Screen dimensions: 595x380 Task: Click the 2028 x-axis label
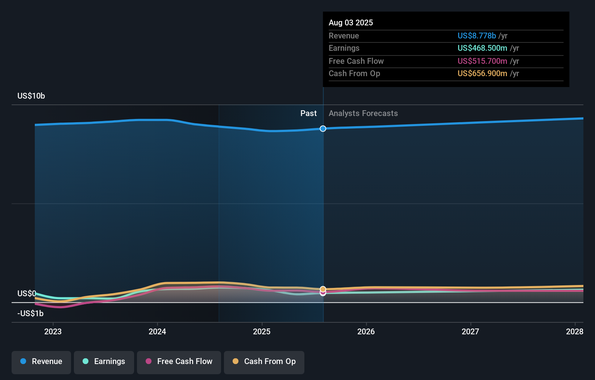pos(575,331)
